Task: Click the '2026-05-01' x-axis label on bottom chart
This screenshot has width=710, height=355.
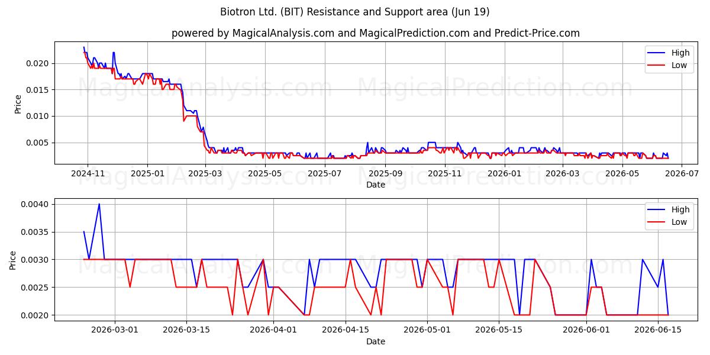Action: point(427,330)
